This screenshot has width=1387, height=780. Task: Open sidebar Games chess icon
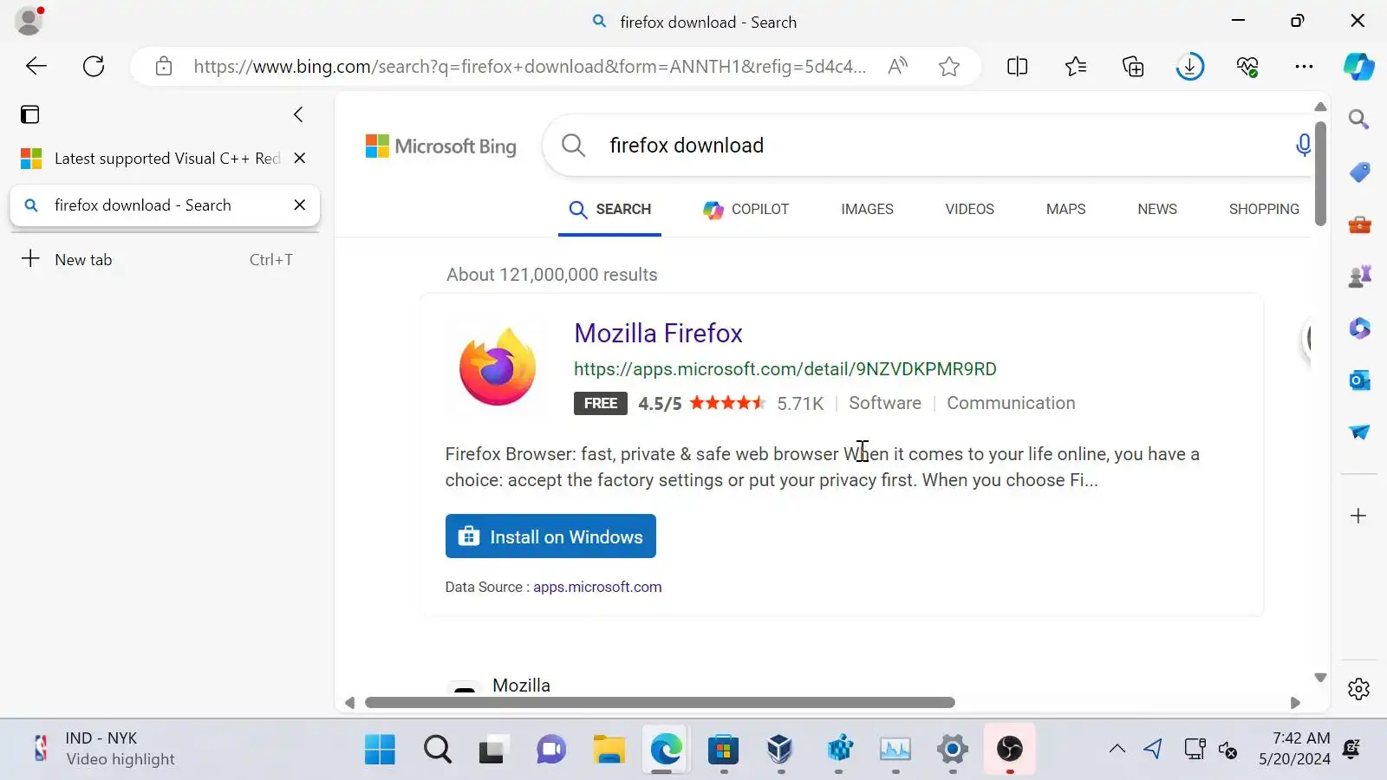coord(1359,276)
